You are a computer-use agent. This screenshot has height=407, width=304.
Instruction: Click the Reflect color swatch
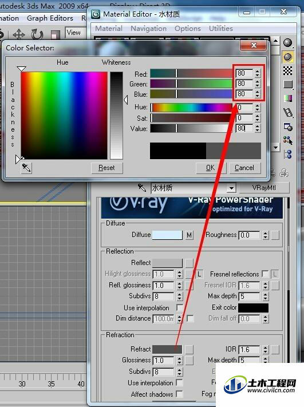pyautogui.click(x=167, y=263)
